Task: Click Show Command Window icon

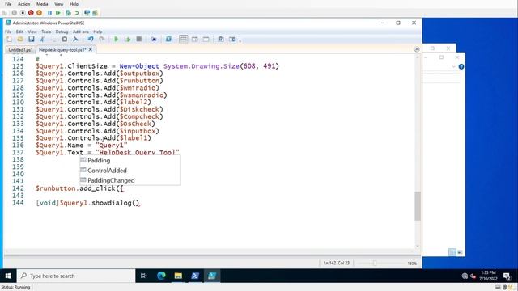Action: click(x=221, y=40)
